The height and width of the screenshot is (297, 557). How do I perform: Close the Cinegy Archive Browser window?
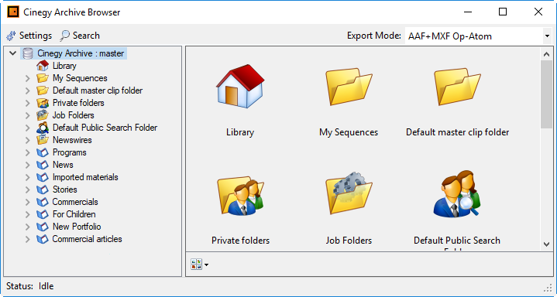point(538,12)
